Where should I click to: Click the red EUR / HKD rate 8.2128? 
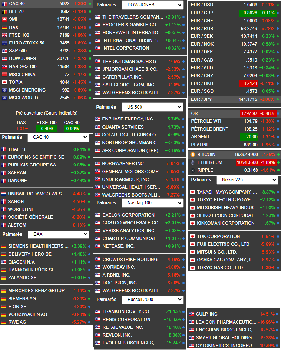249,83
